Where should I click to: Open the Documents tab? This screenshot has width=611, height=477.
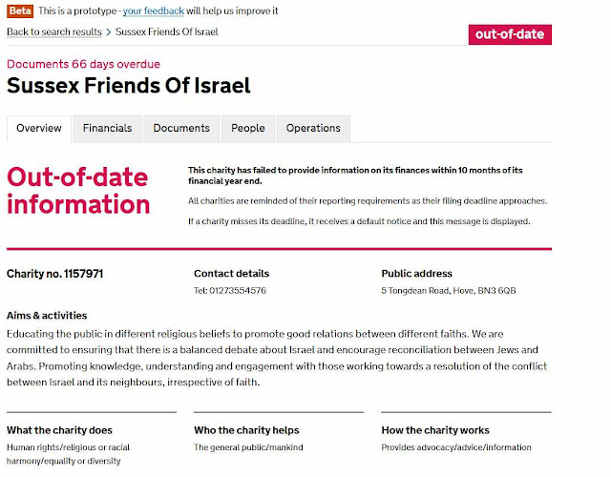click(181, 129)
